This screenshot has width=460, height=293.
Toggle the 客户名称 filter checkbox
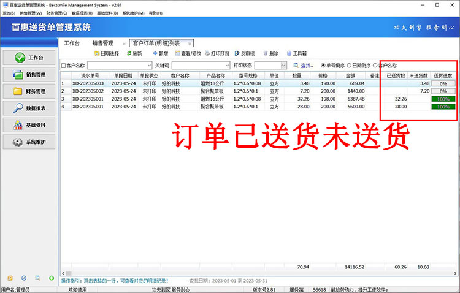pos(63,65)
